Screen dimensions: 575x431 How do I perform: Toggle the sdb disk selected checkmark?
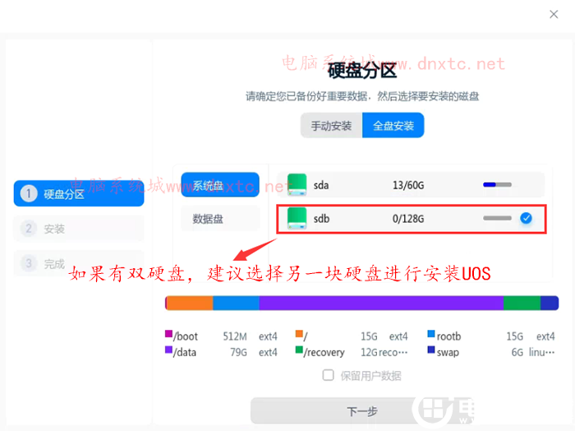coord(526,218)
